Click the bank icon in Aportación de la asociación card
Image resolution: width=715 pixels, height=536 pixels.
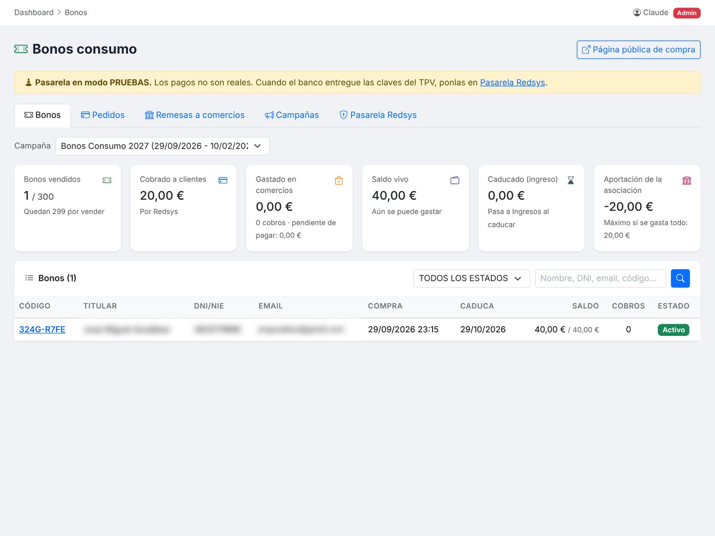[687, 180]
